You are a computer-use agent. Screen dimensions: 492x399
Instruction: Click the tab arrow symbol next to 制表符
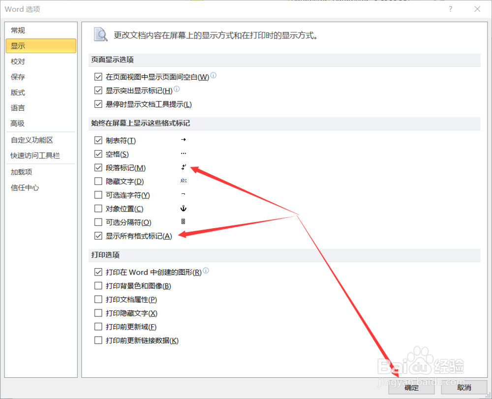tap(183, 140)
